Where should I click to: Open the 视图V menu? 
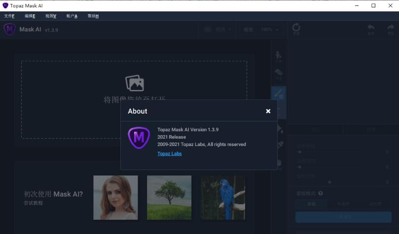click(51, 16)
